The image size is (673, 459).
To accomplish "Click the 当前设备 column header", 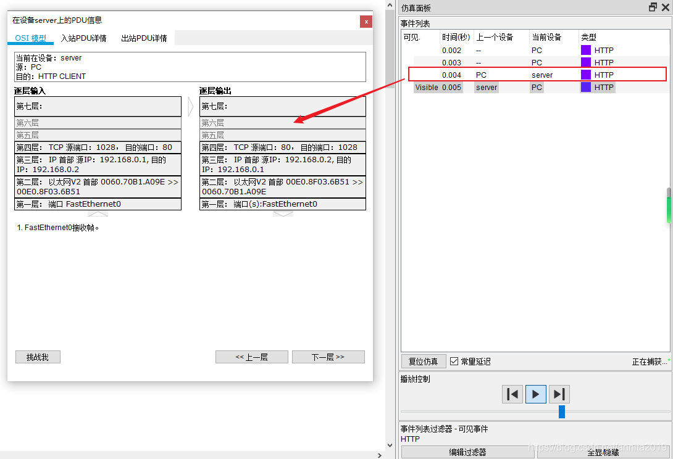I will [x=546, y=37].
